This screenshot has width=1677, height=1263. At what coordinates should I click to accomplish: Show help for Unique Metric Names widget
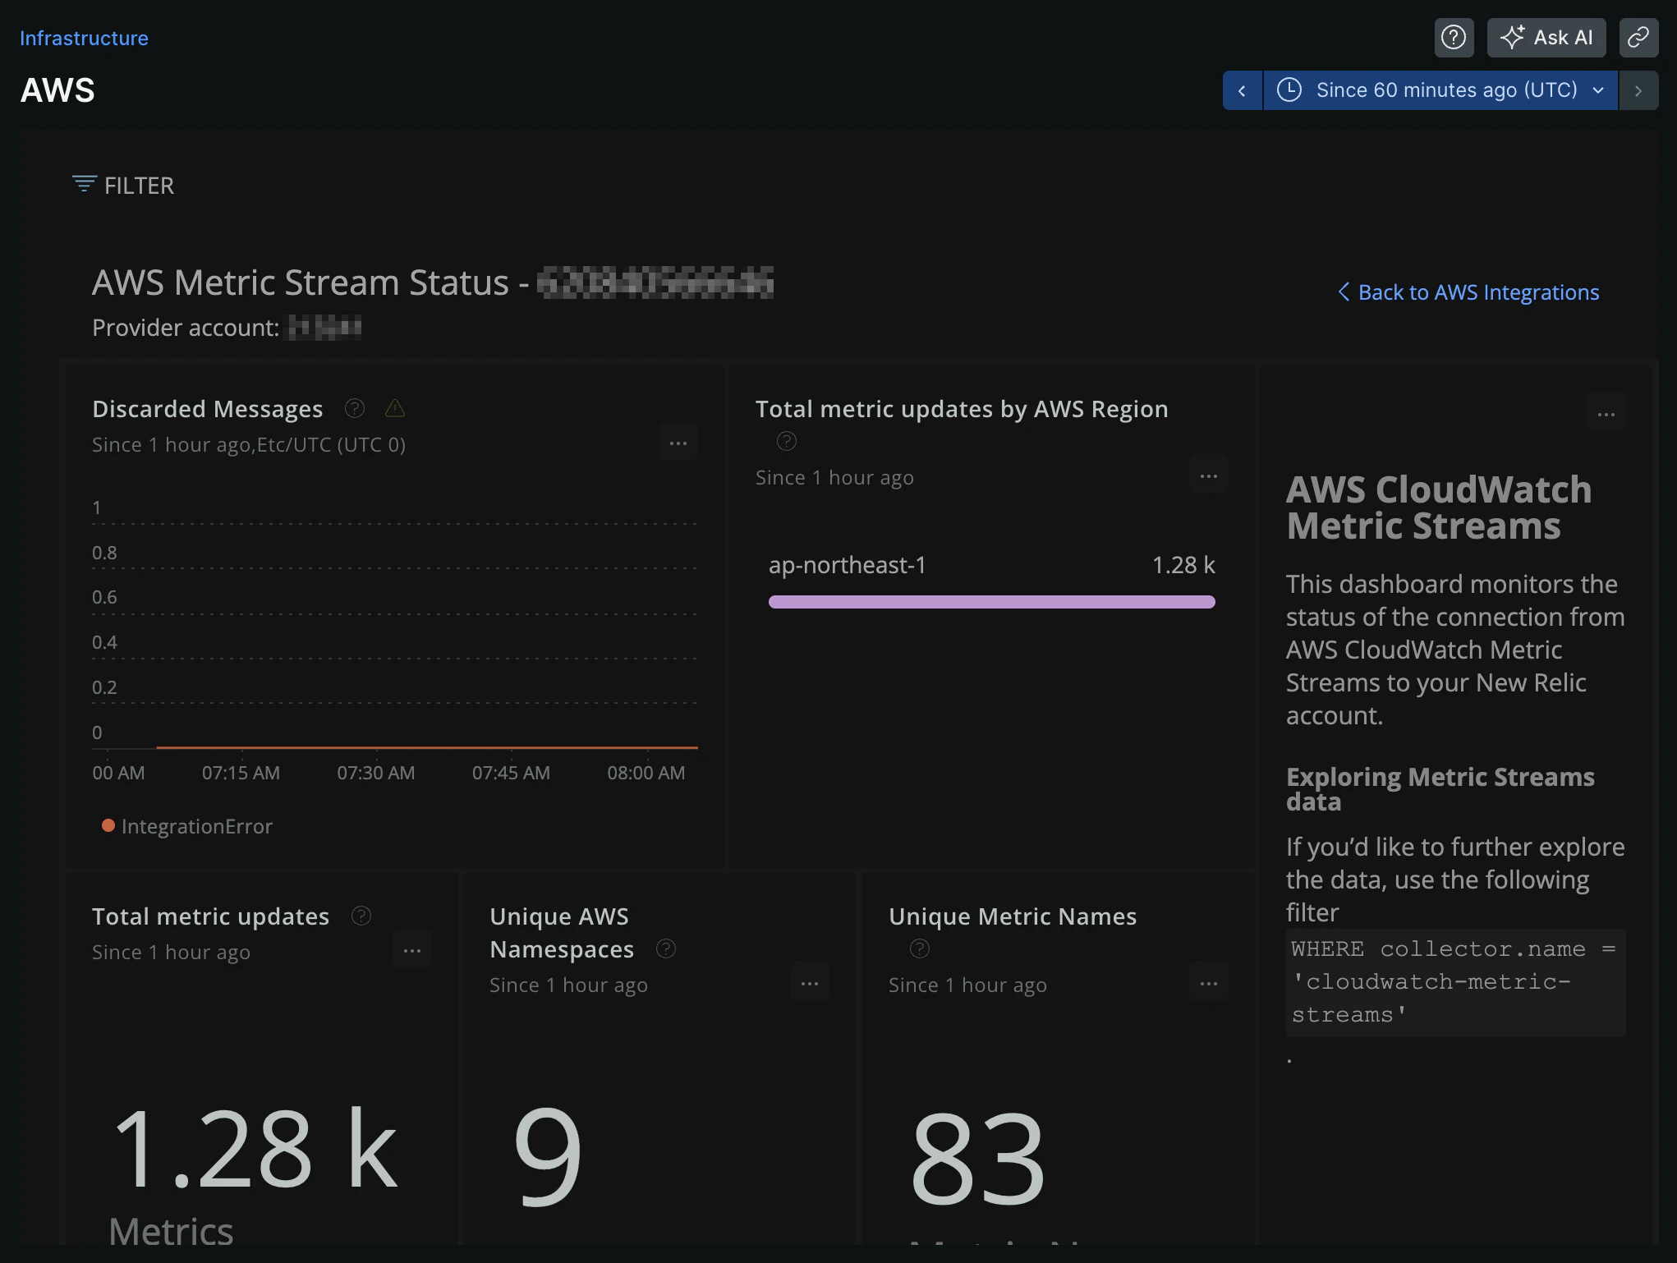[920, 948]
